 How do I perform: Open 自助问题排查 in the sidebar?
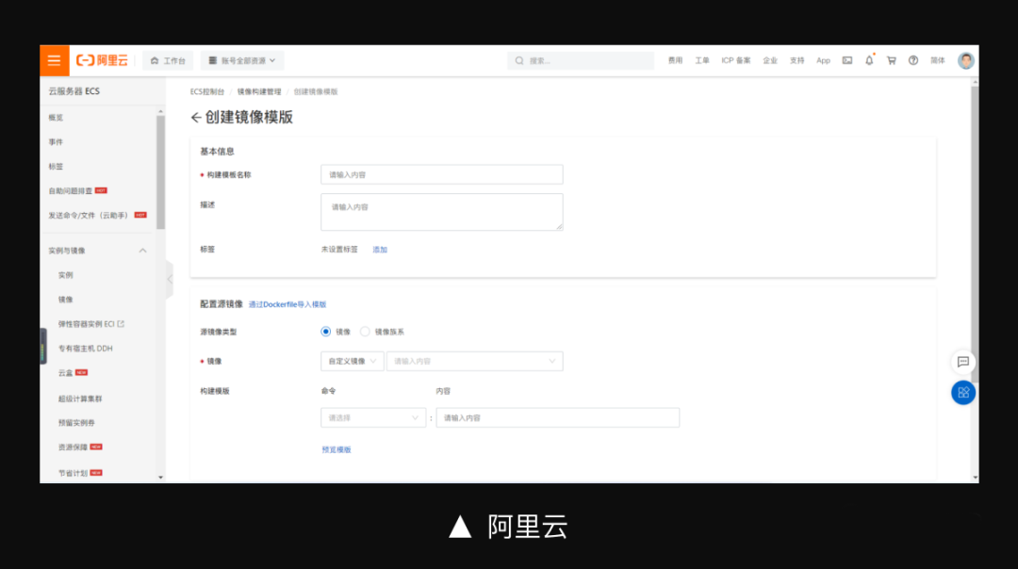pos(71,190)
